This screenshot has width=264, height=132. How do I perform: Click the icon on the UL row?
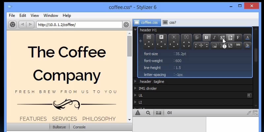[249, 95]
